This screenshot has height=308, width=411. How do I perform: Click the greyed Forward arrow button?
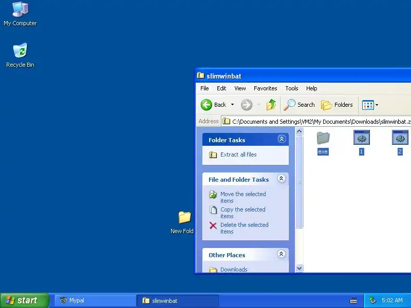tap(247, 105)
